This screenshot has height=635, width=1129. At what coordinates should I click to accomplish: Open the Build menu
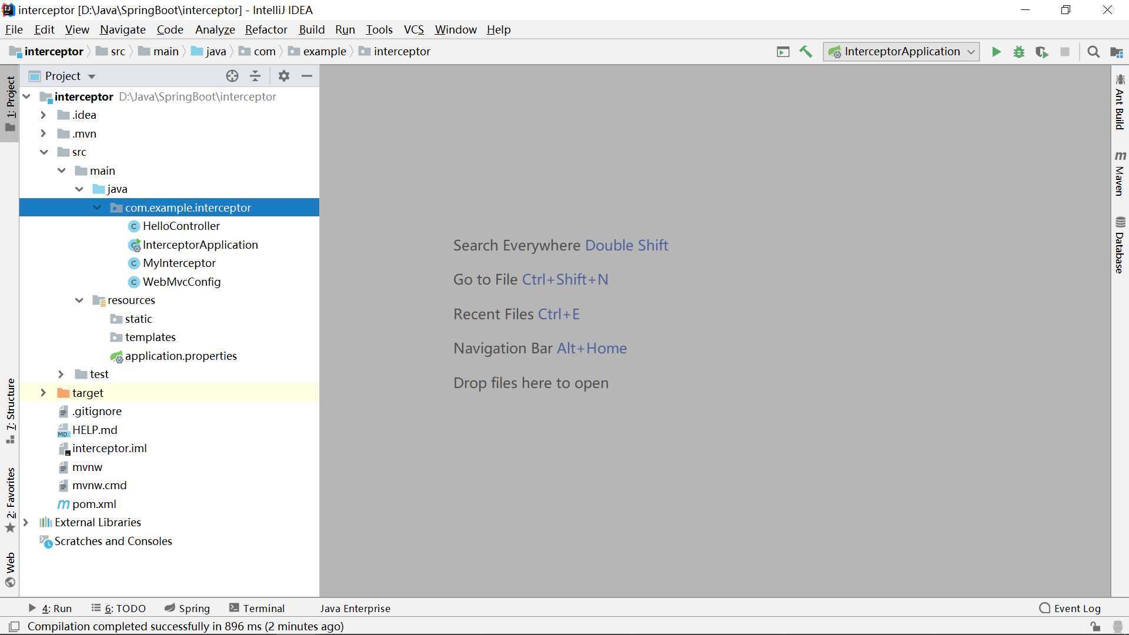tap(312, 29)
